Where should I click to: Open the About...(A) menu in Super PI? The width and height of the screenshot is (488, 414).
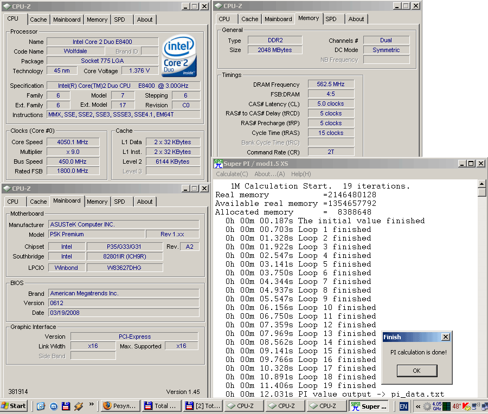coord(269,174)
